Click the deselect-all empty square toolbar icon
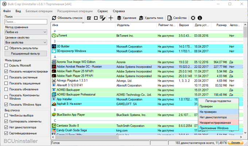Screen dimensions: 248x146 [96, 18]
